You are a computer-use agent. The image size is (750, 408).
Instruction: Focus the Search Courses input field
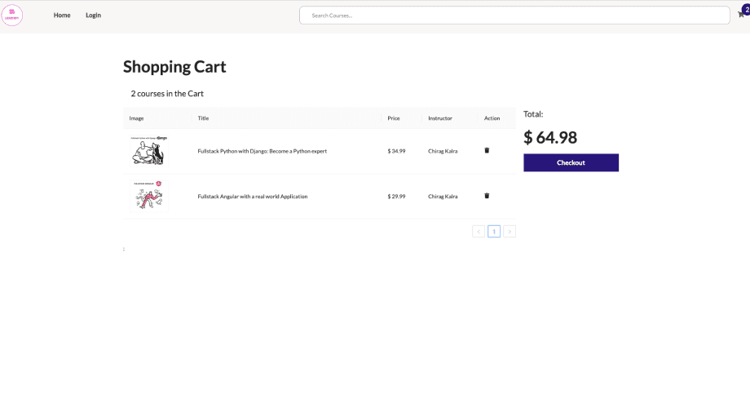tap(514, 16)
